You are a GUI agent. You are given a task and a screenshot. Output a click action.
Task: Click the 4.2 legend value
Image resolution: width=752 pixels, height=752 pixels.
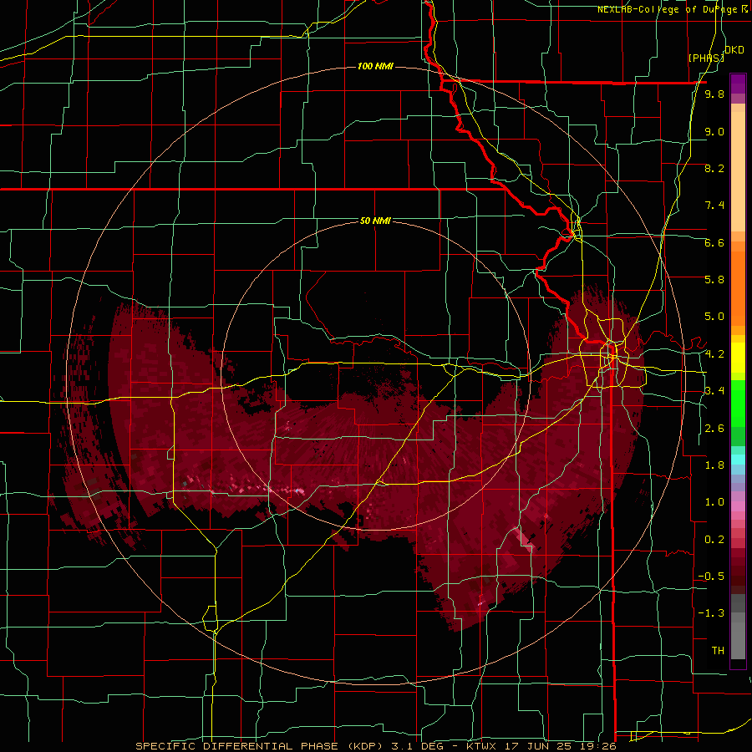[714, 354]
